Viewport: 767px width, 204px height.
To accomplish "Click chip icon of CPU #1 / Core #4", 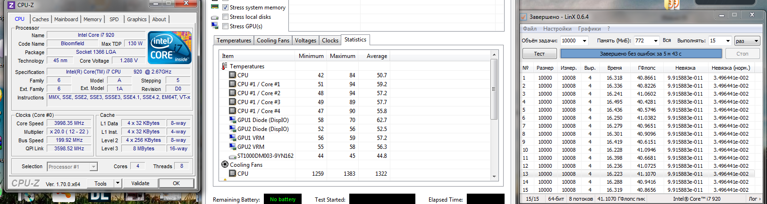I will point(232,111).
